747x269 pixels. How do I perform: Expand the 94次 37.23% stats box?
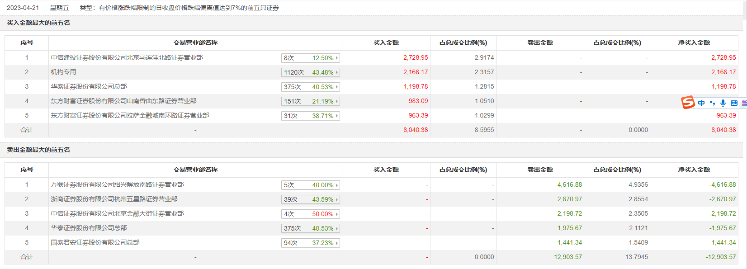310,243
